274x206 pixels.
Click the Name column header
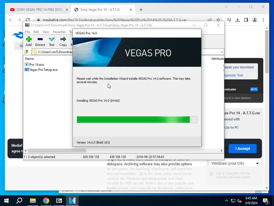tap(29, 59)
